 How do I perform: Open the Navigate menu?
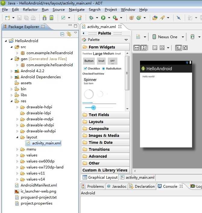(77, 10)
